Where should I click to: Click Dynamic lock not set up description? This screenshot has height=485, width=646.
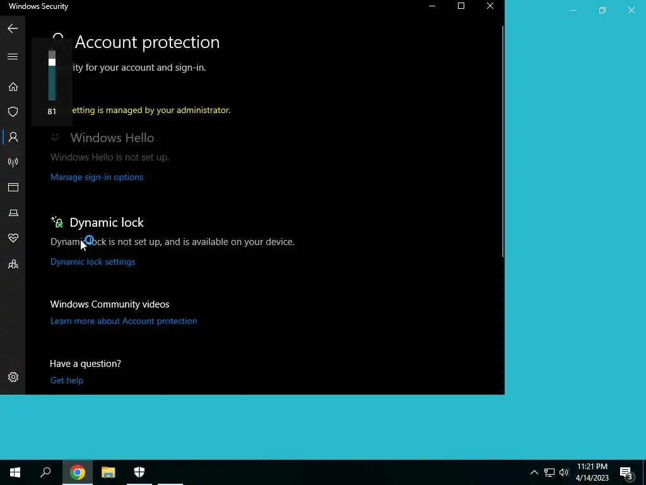click(x=172, y=242)
